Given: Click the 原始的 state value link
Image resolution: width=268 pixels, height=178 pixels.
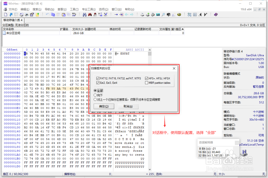Looking at the screenshot, I should (260, 78).
